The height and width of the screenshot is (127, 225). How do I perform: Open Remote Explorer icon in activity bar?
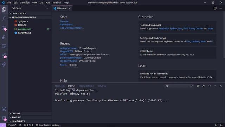click(4, 46)
